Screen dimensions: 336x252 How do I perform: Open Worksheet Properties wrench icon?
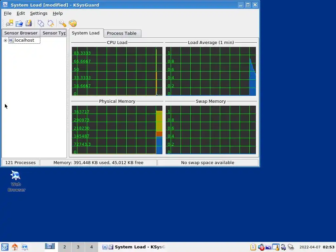coord(62,23)
